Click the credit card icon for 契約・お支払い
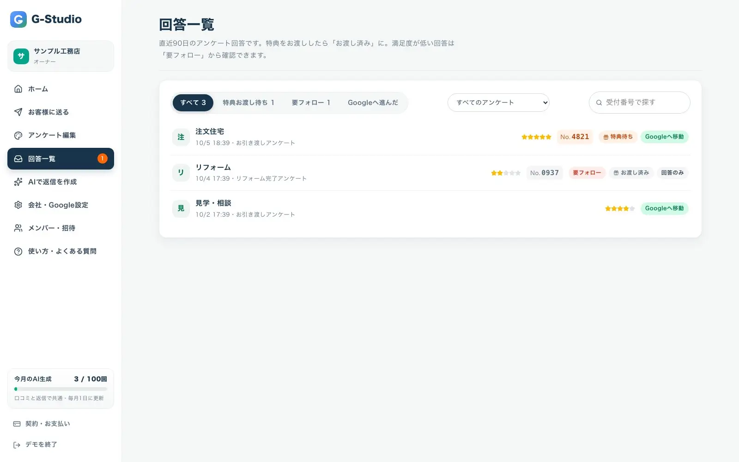This screenshot has width=739, height=462. point(17,424)
